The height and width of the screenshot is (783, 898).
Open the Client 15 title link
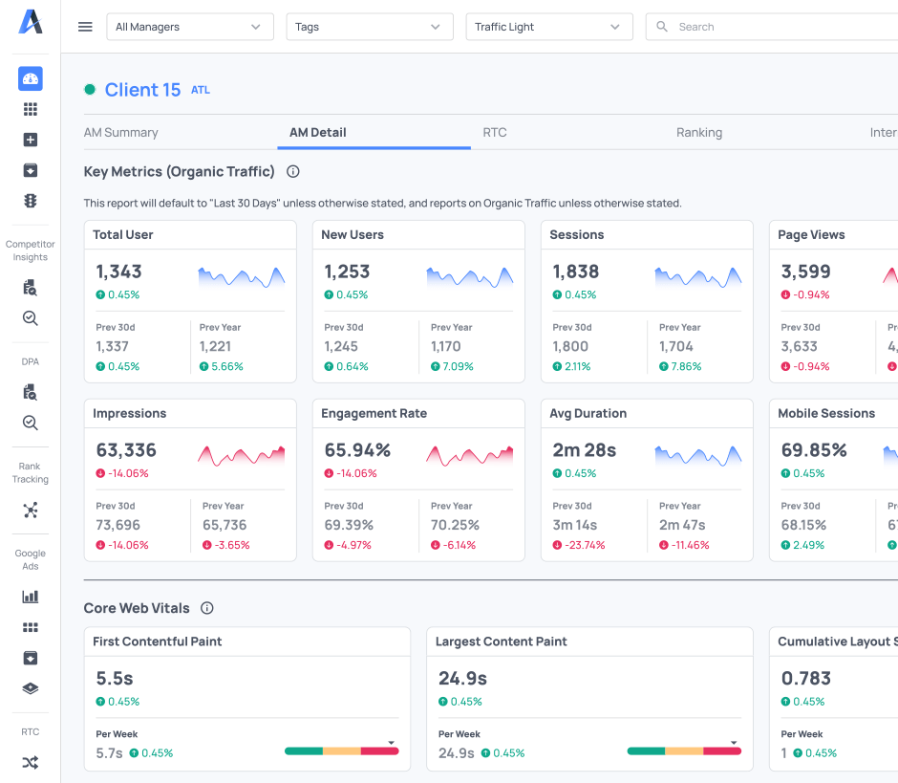point(142,90)
